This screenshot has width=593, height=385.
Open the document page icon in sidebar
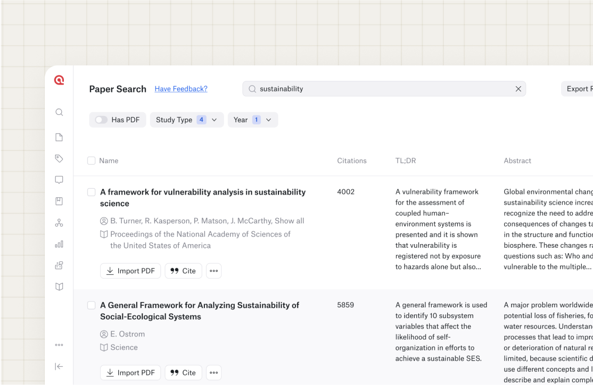(x=59, y=137)
